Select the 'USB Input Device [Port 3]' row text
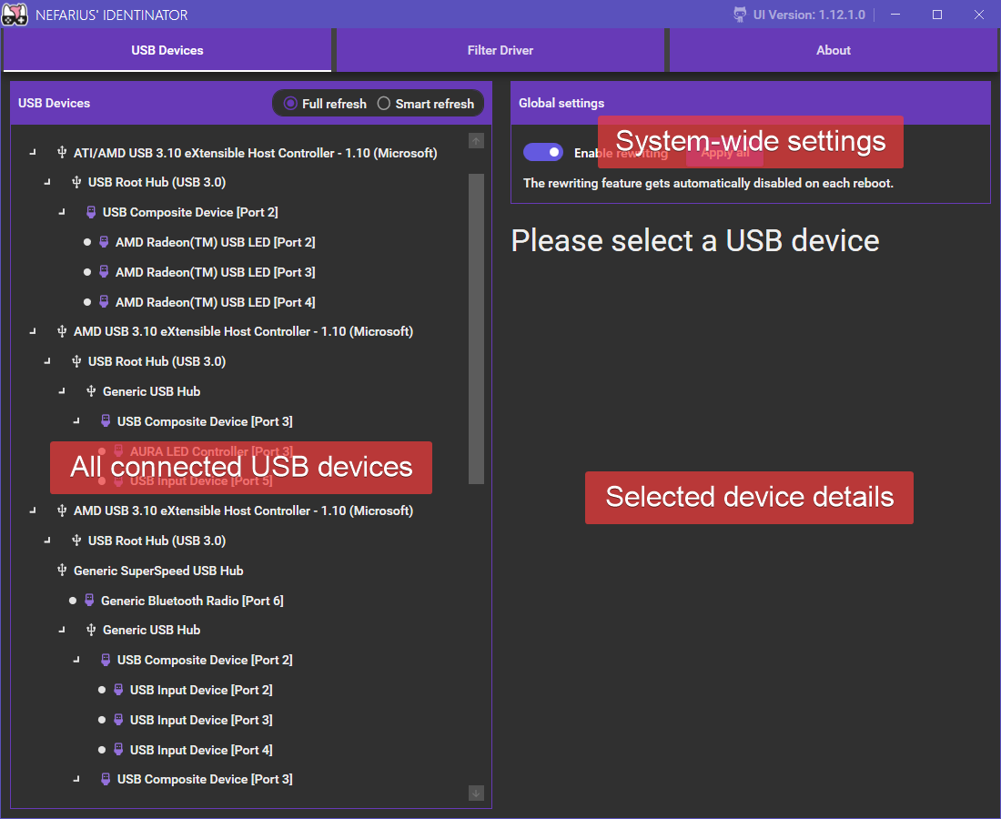The height and width of the screenshot is (819, 1001). (x=201, y=720)
